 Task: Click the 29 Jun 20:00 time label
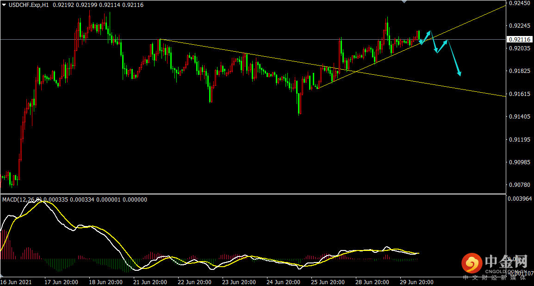point(416,282)
